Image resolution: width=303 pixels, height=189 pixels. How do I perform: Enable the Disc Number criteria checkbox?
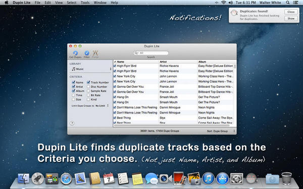tap(88, 87)
